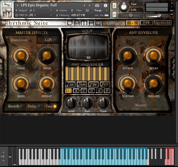
Task: Open the Output st. 1 dropdown
Action: [34, 10]
